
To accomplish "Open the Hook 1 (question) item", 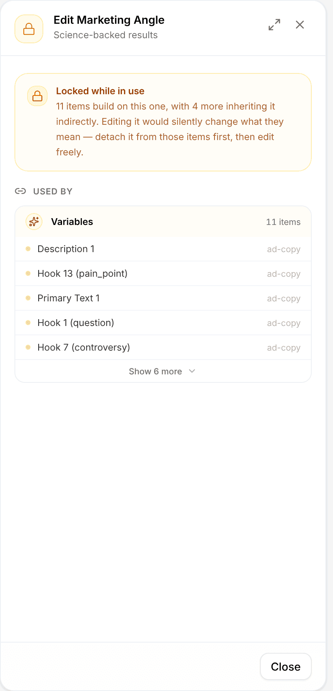I will (163, 323).
